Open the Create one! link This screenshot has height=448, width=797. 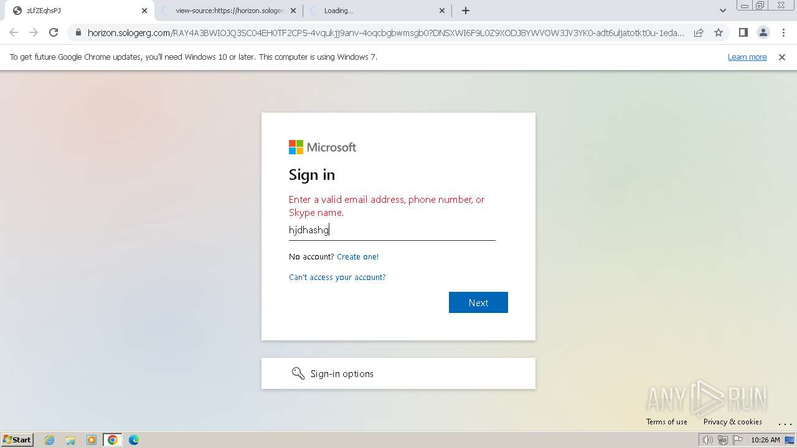[x=357, y=257]
